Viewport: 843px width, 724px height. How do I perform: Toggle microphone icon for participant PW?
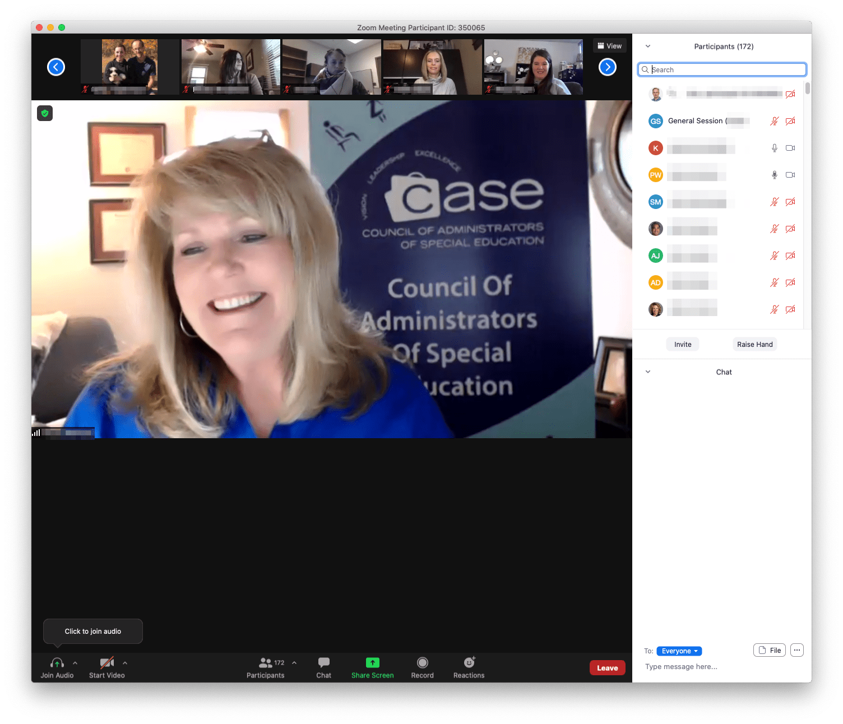click(x=775, y=175)
